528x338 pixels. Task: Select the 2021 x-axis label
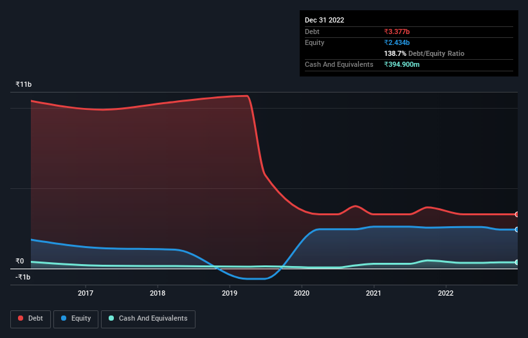pyautogui.click(x=374, y=293)
